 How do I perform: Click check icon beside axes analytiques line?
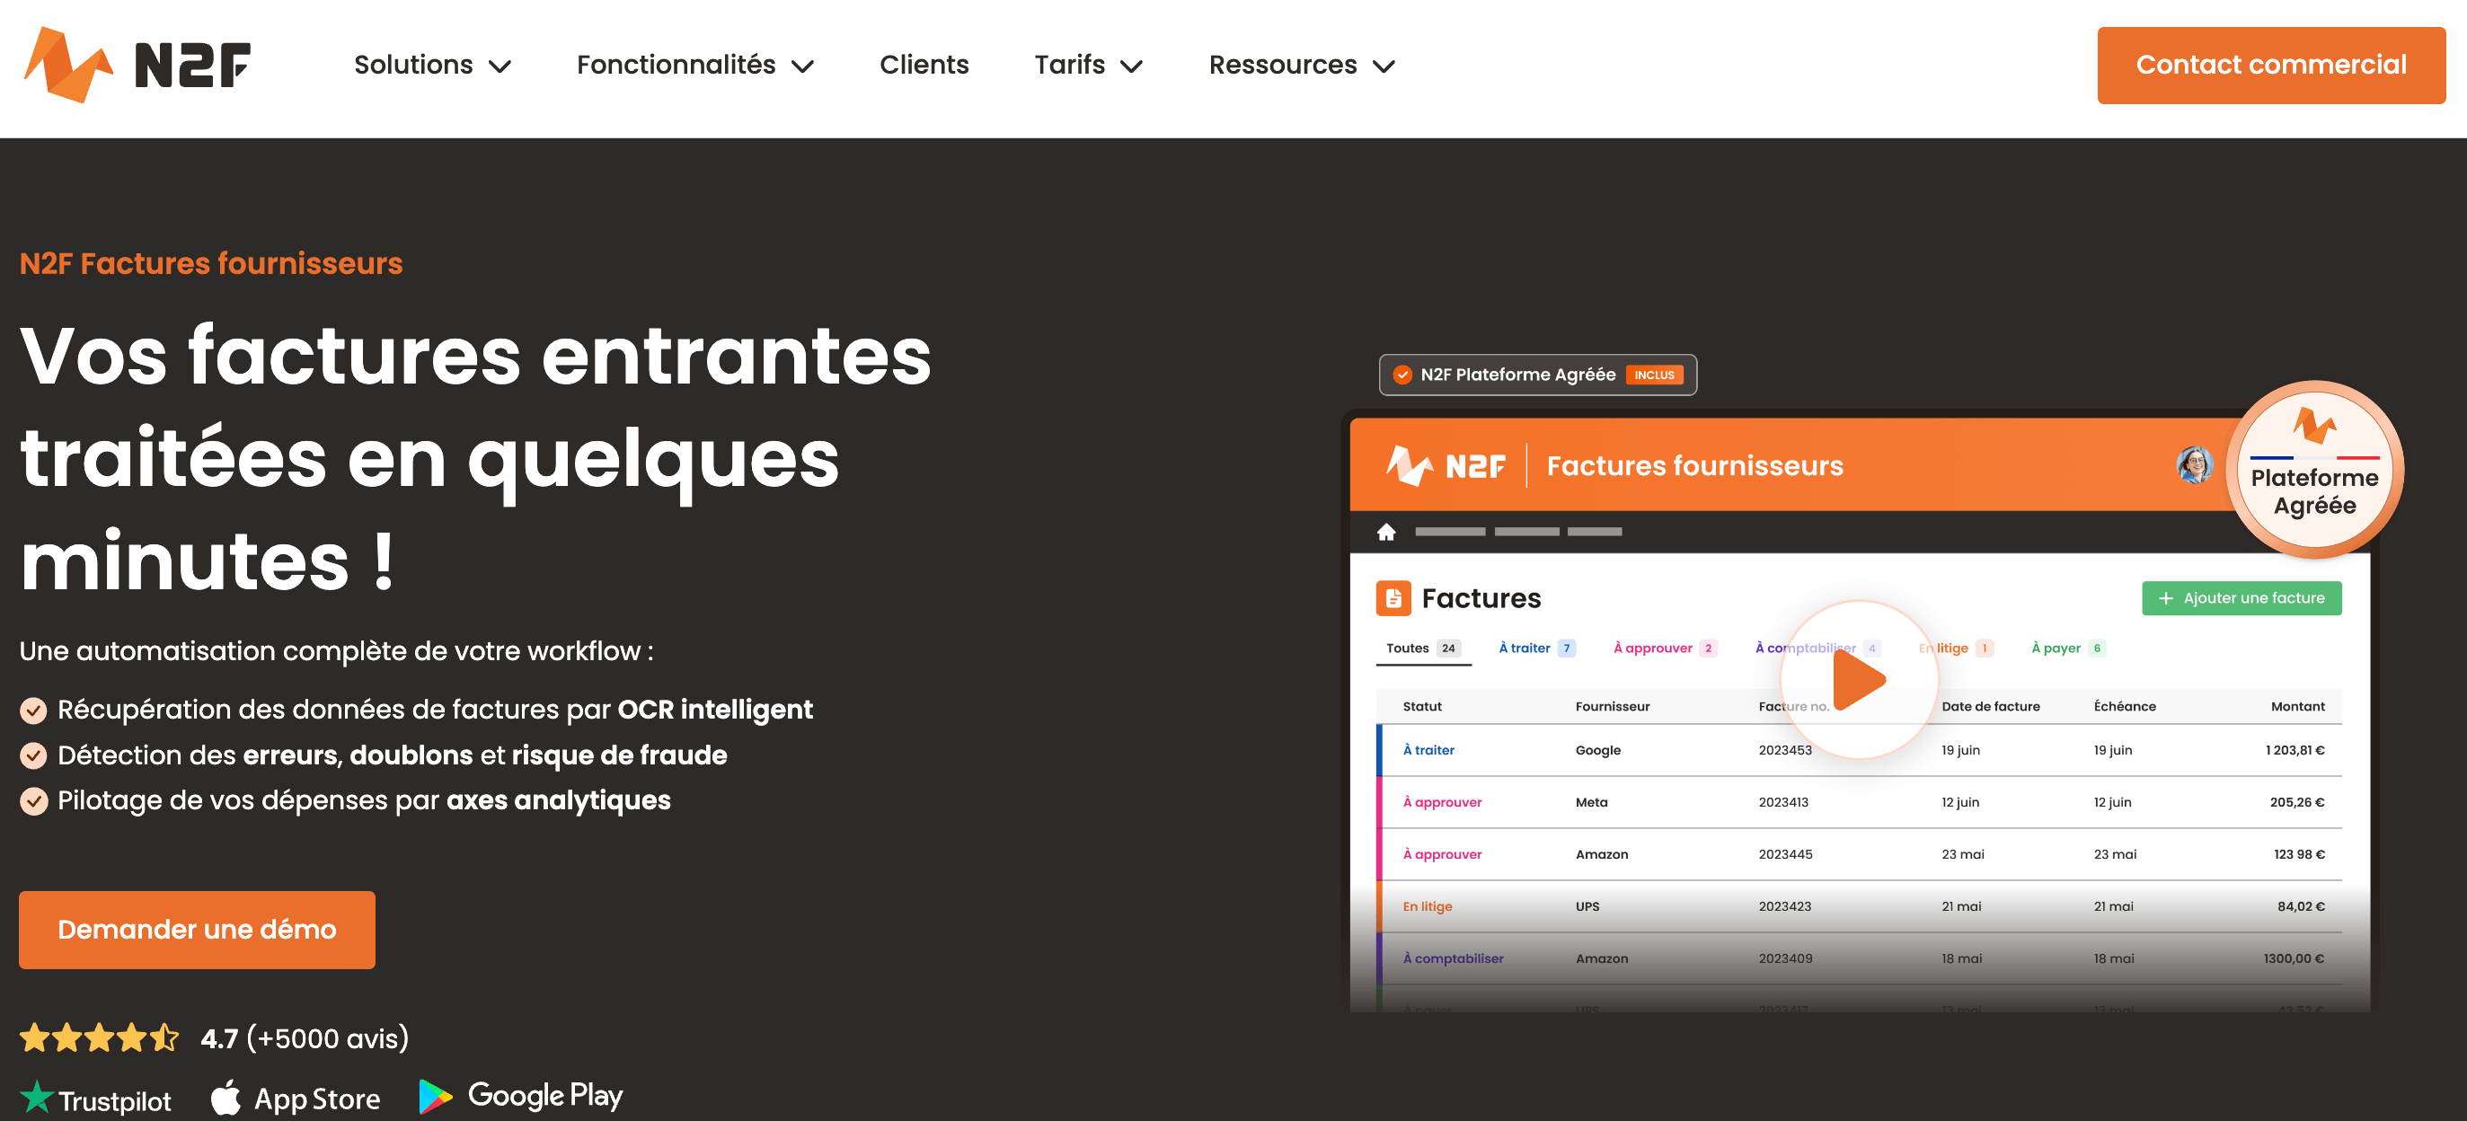33,801
